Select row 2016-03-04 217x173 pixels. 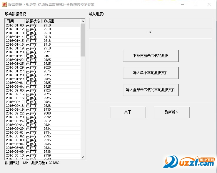(x=43, y=144)
